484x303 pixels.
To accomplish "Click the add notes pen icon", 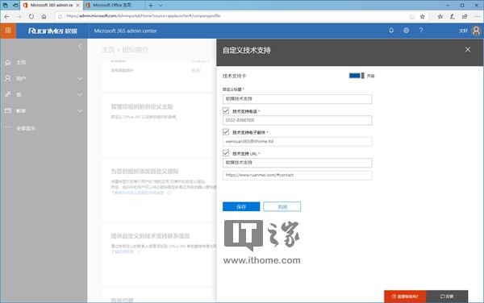I will tap(453, 16).
